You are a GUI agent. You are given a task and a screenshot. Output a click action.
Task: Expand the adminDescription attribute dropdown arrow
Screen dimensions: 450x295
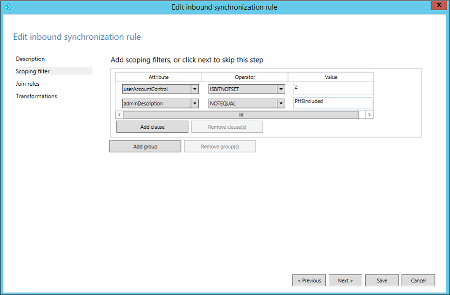click(x=194, y=104)
